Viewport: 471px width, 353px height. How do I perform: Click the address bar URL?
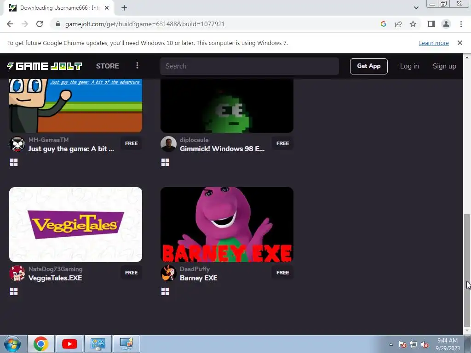145,24
